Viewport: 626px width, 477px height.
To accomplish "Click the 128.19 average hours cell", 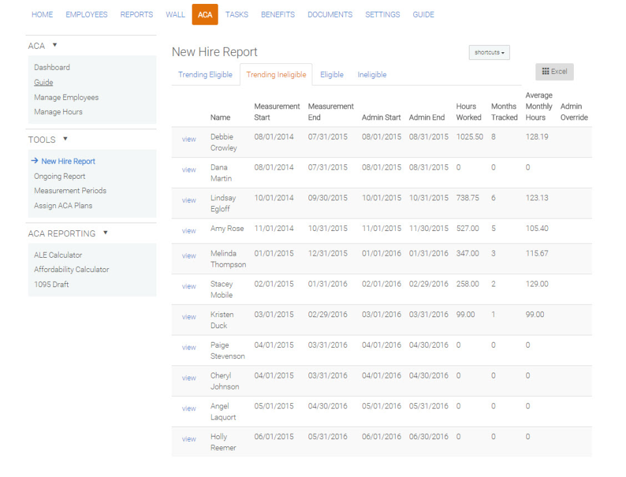I will (x=537, y=136).
